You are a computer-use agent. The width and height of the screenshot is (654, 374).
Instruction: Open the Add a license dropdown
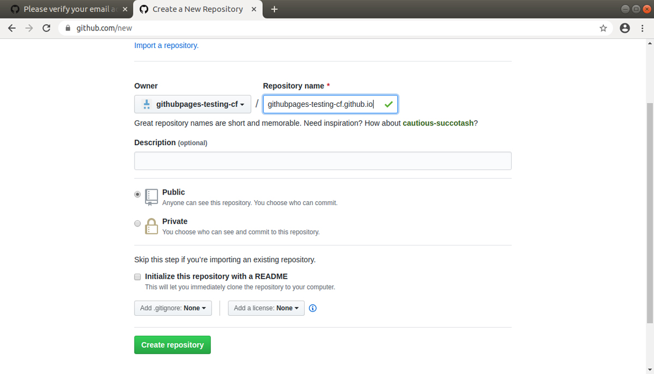(266, 308)
